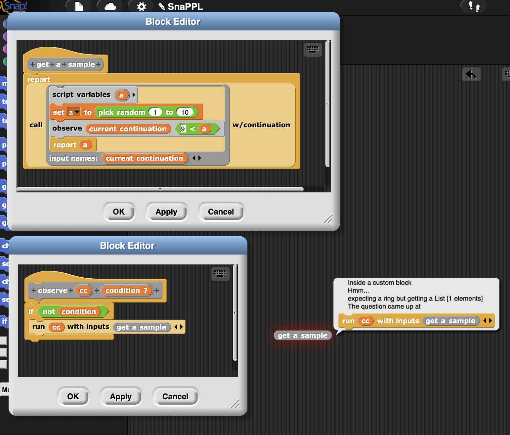
Task: Click the pick random upper value 10
Action: pos(185,112)
